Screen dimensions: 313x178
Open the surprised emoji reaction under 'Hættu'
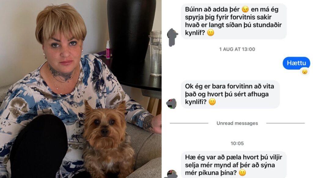click(x=304, y=71)
